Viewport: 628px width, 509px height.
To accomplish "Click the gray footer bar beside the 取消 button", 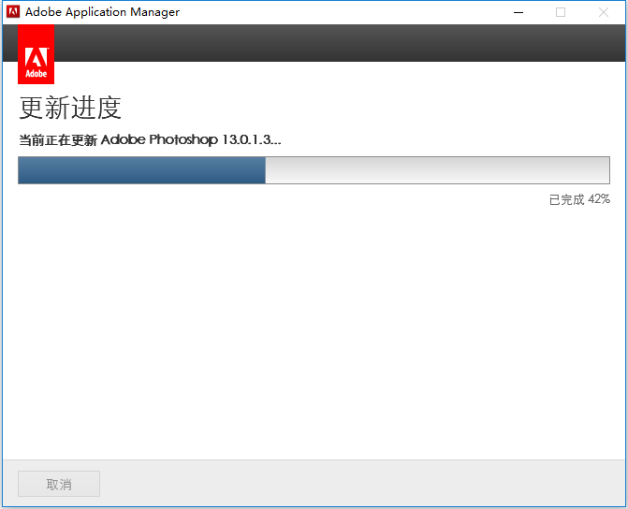I will (362, 483).
